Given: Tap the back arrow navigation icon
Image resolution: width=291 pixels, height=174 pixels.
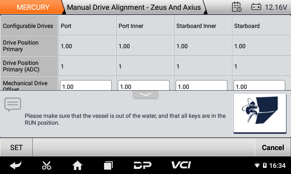Looking at the screenshot, I should pyautogui.click(x=15, y=166).
